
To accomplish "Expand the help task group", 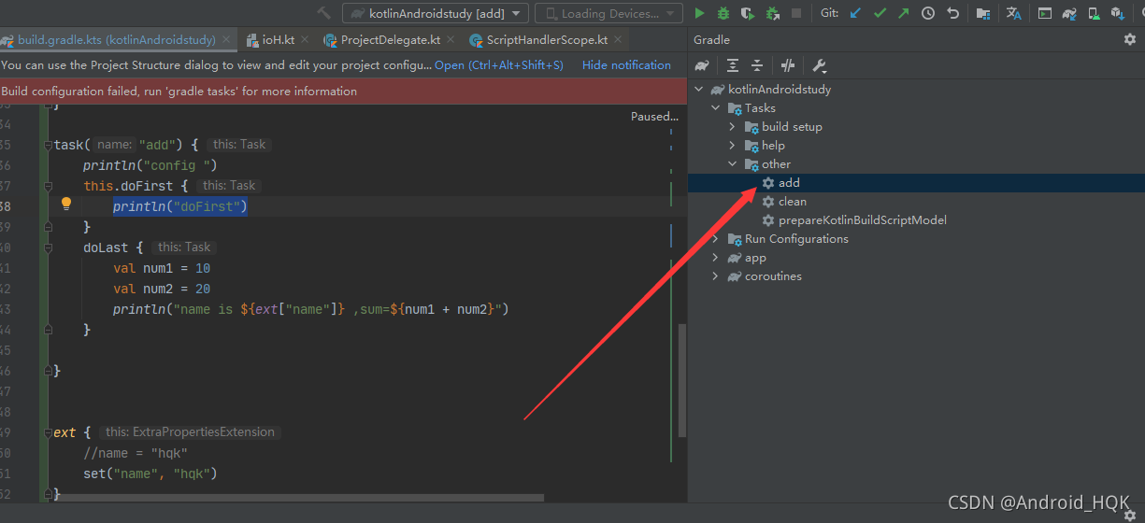I will (733, 146).
